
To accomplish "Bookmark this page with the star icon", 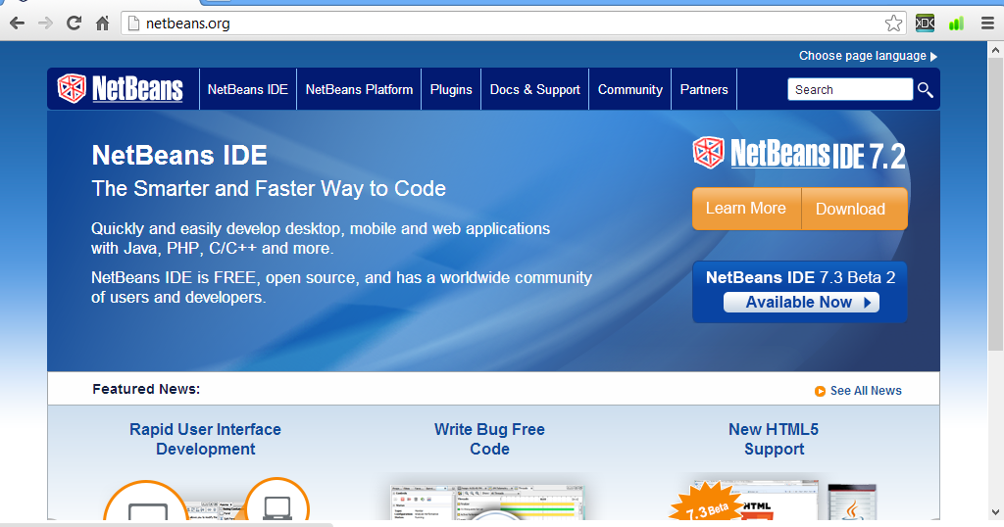I will point(893,24).
